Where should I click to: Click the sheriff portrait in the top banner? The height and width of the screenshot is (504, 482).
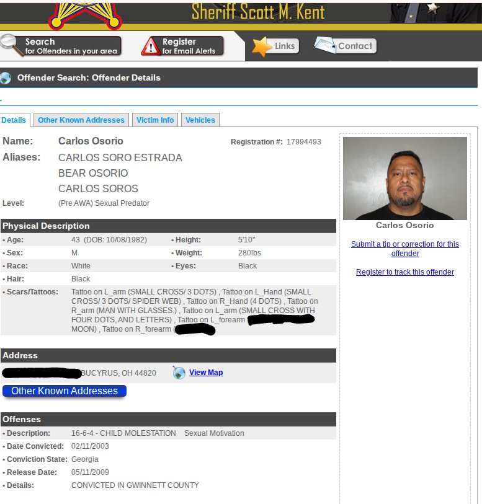[435, 13]
